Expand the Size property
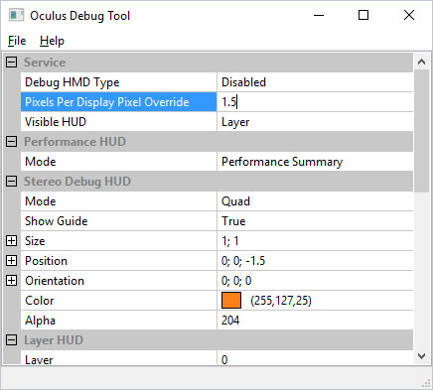Screen dimensions: 433x390 point(11,241)
